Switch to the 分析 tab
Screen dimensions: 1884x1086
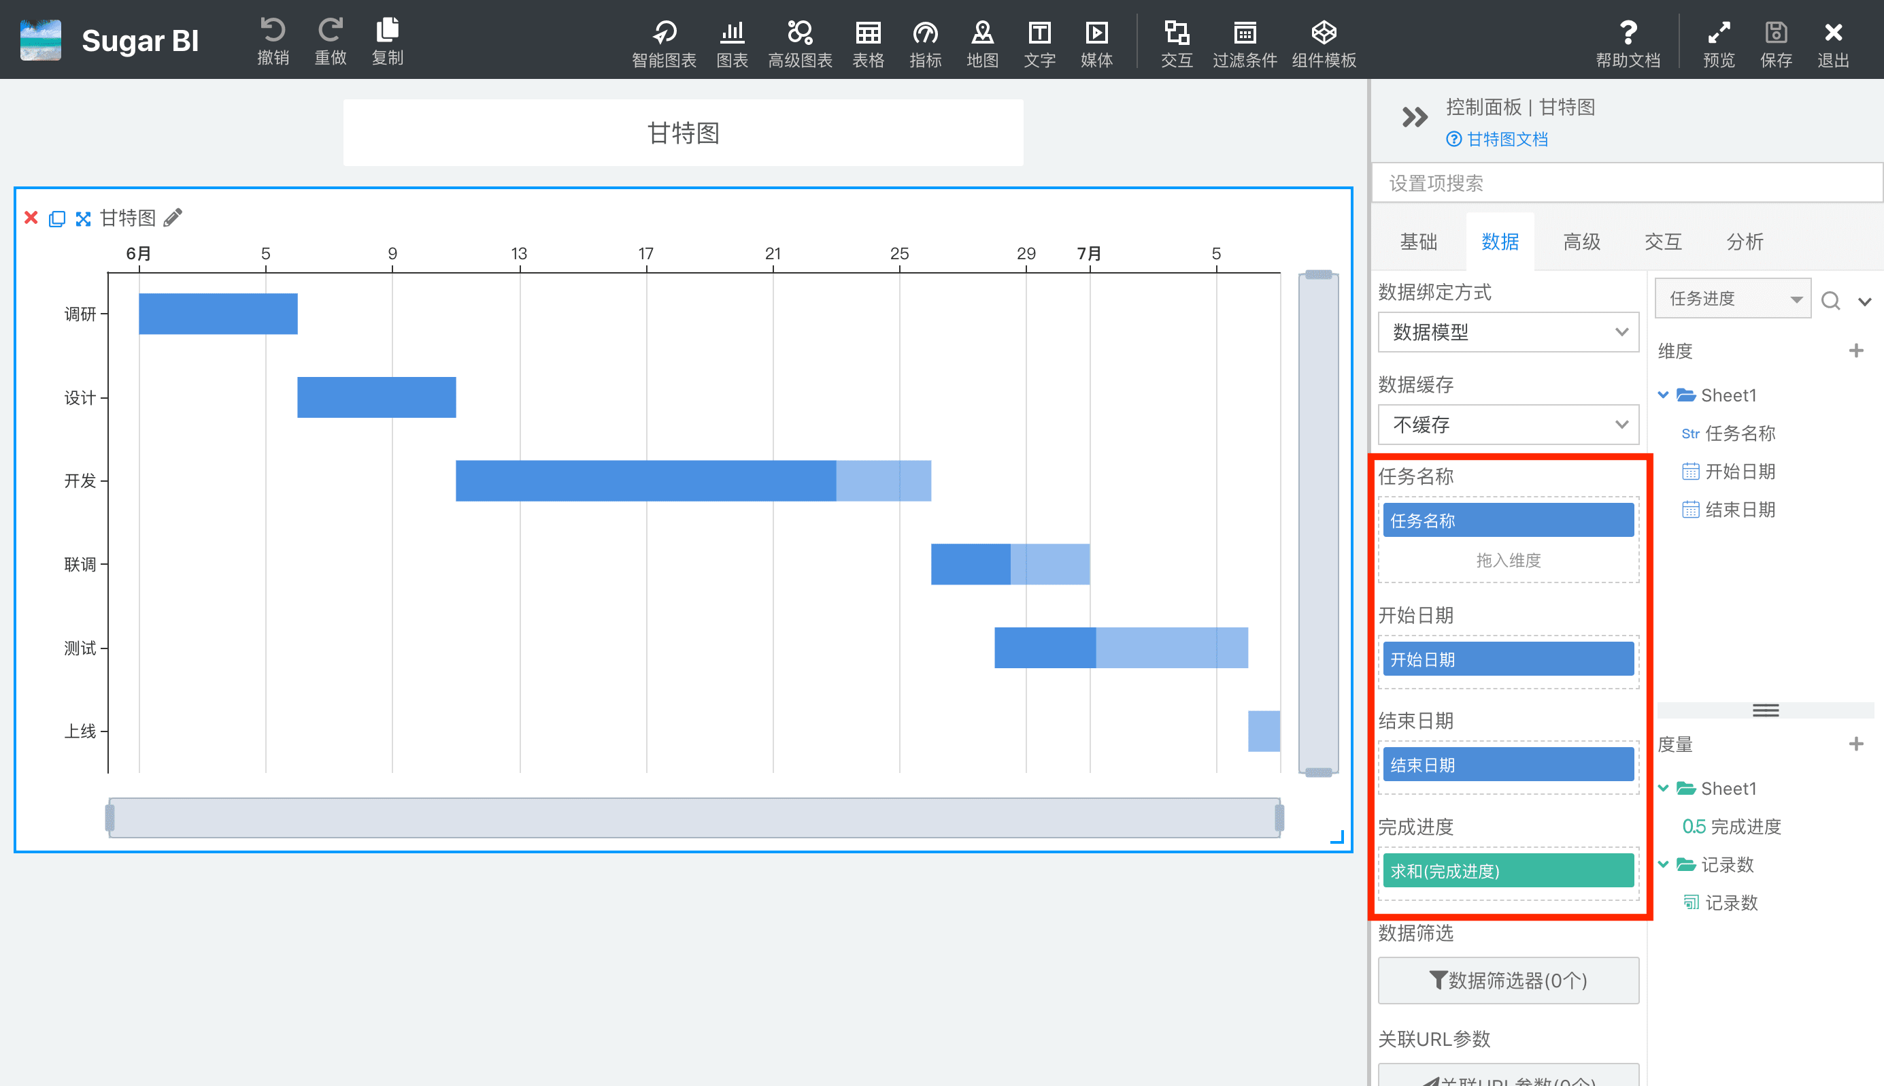click(1745, 242)
